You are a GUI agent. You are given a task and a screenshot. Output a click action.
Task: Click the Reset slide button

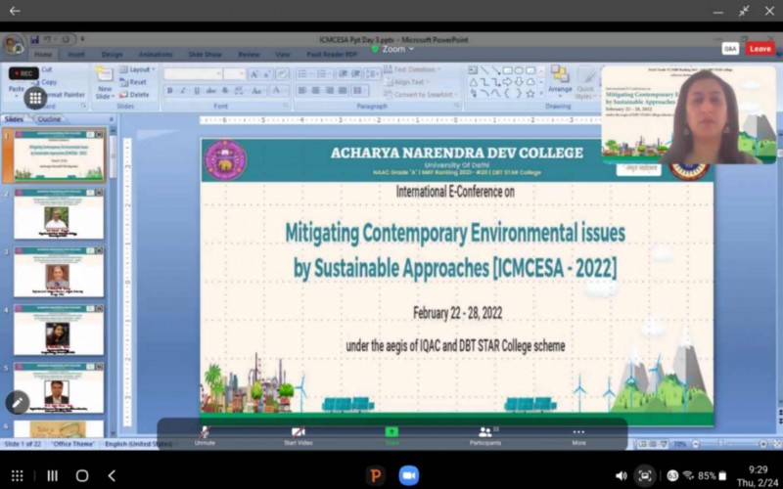pyautogui.click(x=133, y=82)
